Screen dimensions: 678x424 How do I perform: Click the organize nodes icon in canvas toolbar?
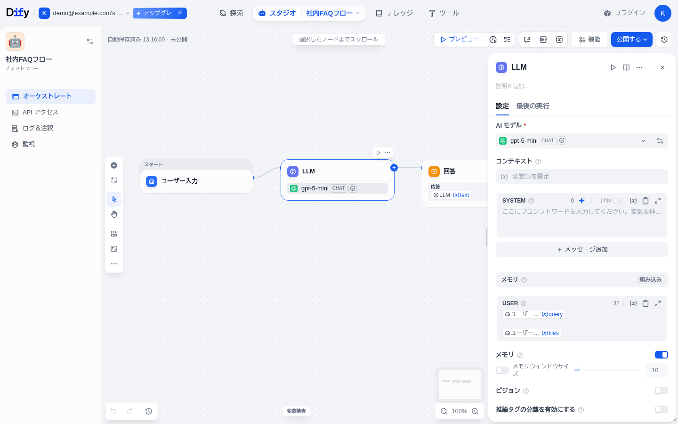(x=114, y=234)
